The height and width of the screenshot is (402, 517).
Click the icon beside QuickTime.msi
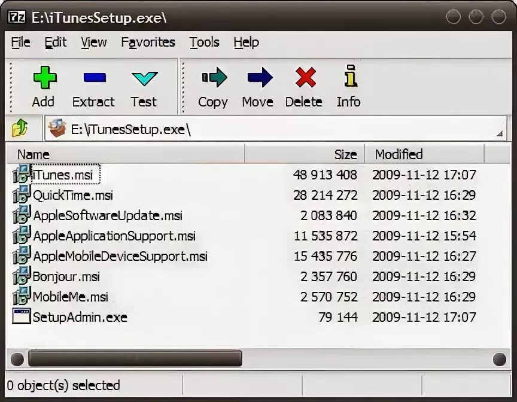point(22,194)
